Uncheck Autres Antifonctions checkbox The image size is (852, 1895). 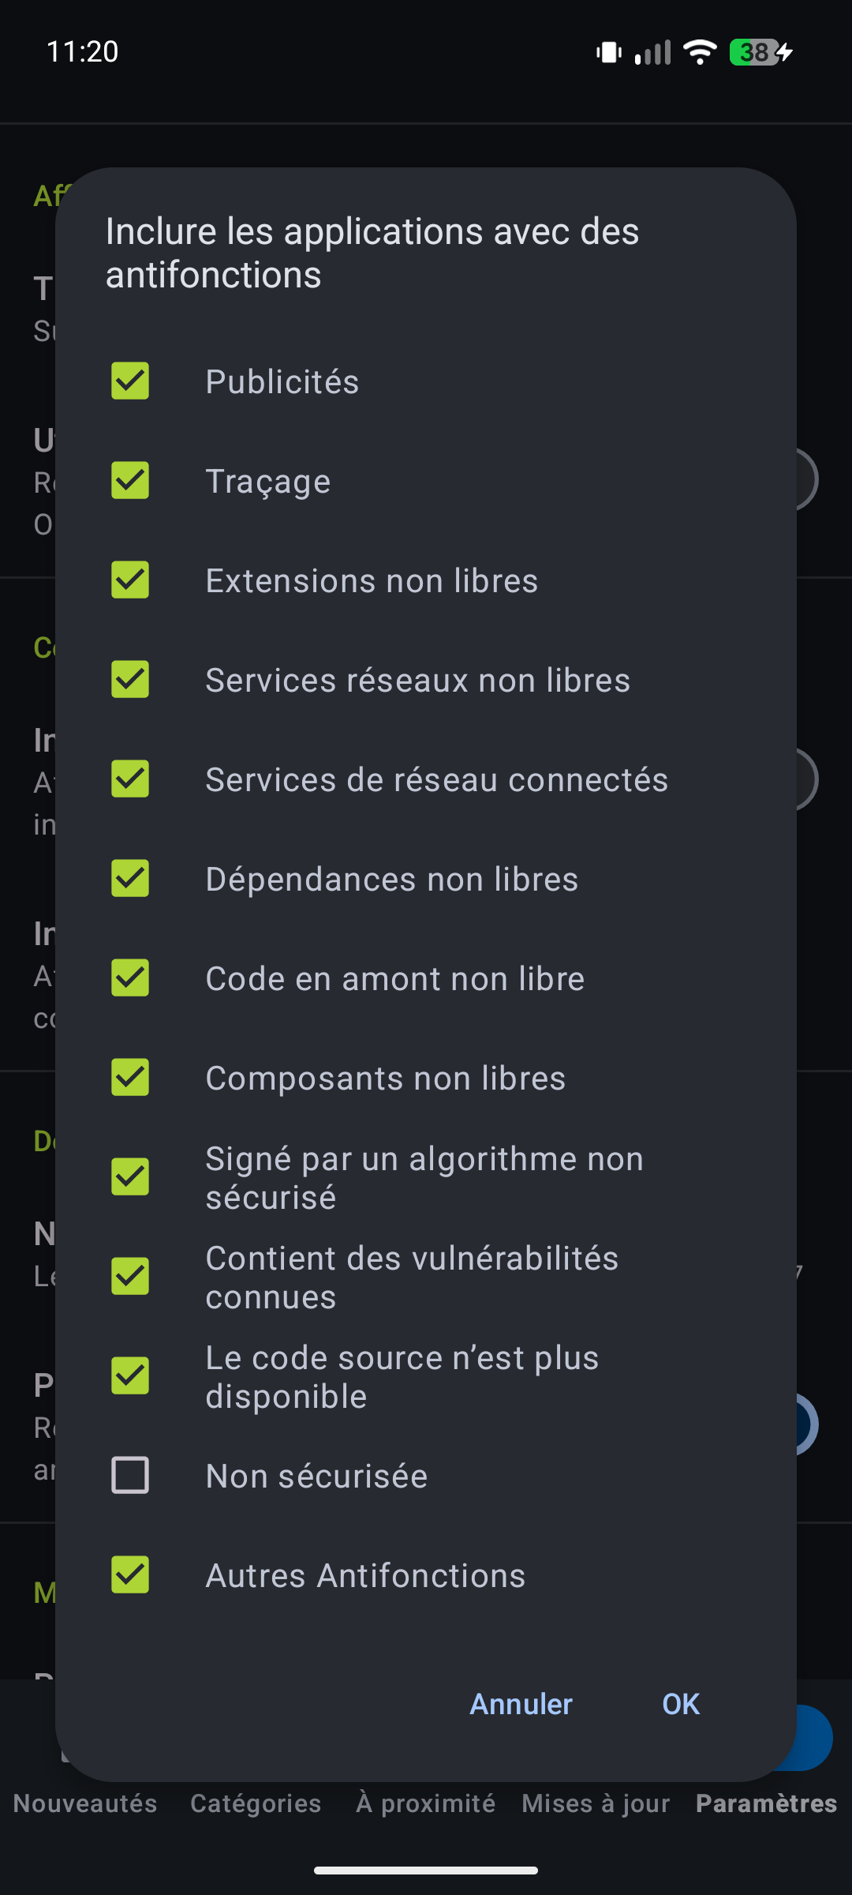point(130,1575)
